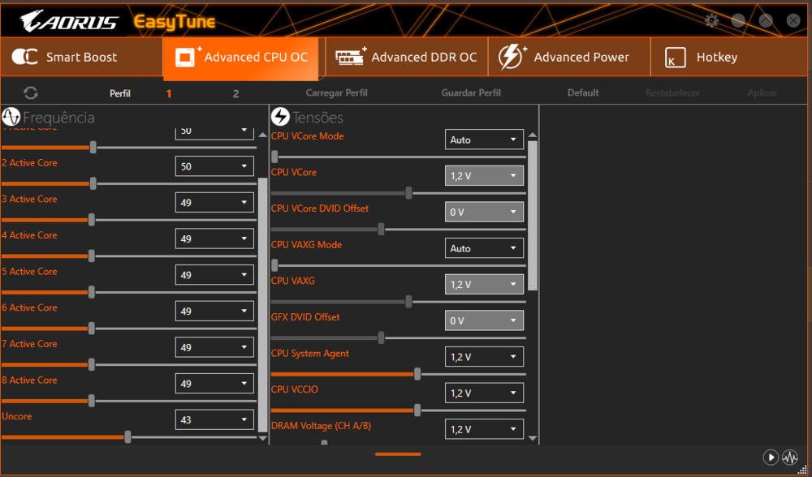
Task: Click the Smart Boost icon
Action: coord(24,58)
